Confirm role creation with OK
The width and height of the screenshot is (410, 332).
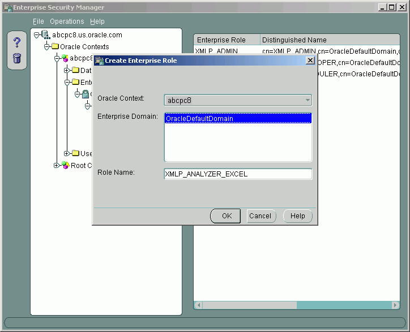click(225, 216)
